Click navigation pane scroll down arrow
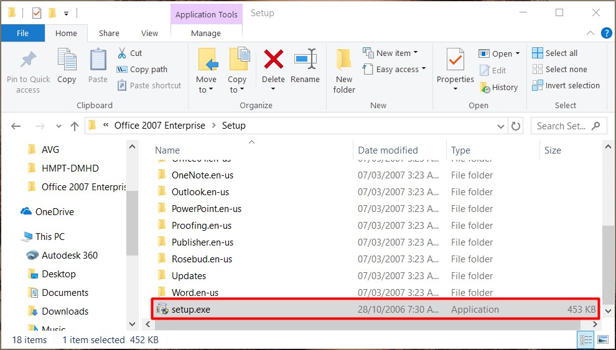 [x=133, y=325]
